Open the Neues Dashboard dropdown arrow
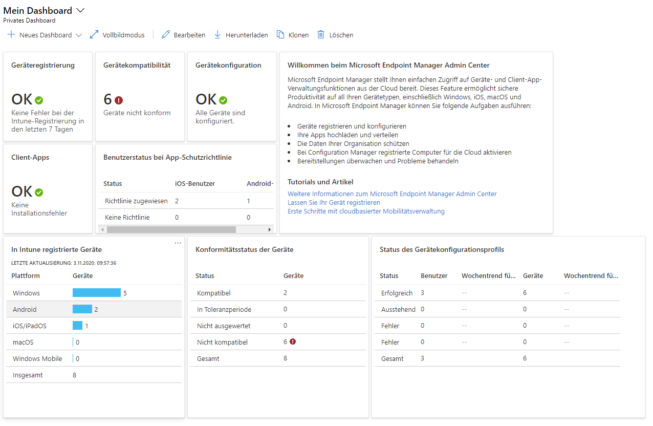The height and width of the screenshot is (426, 653). [79, 35]
